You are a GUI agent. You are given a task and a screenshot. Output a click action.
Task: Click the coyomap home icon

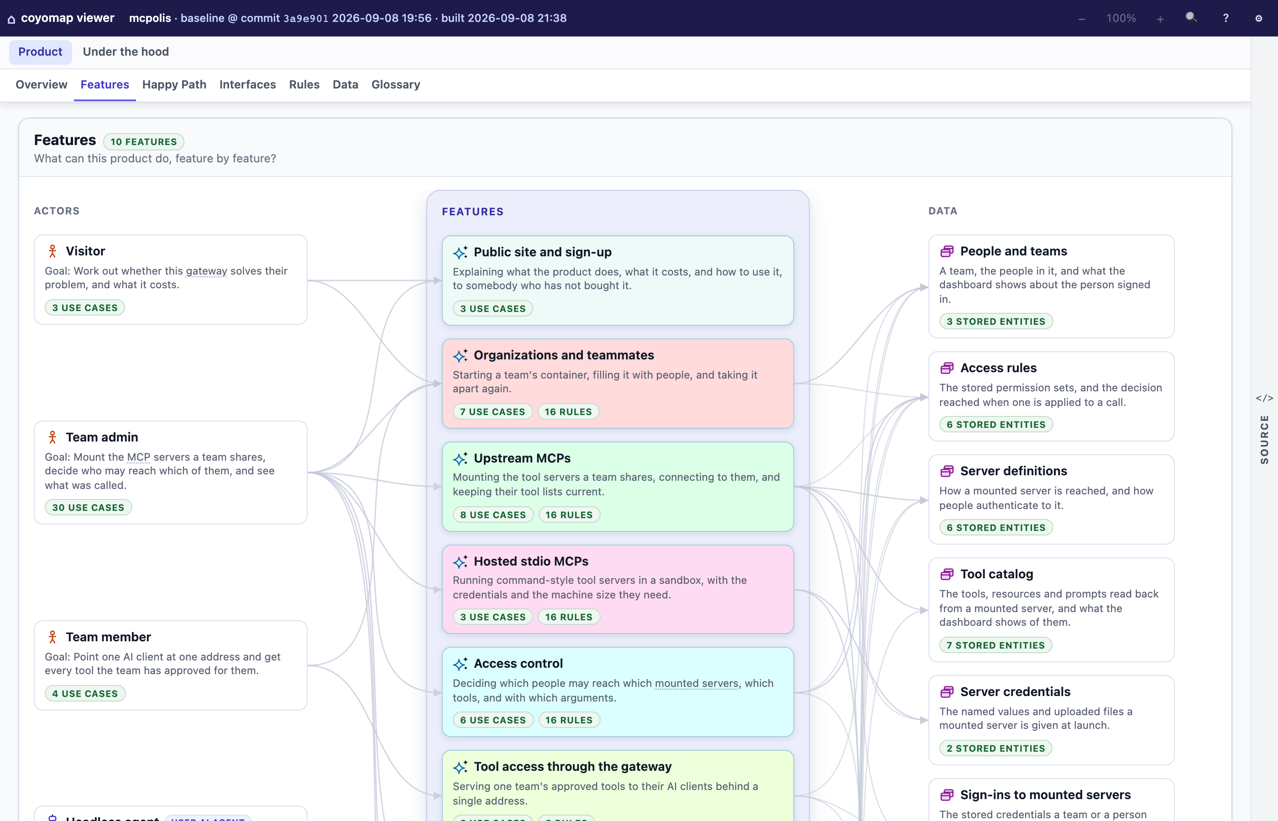11,19
